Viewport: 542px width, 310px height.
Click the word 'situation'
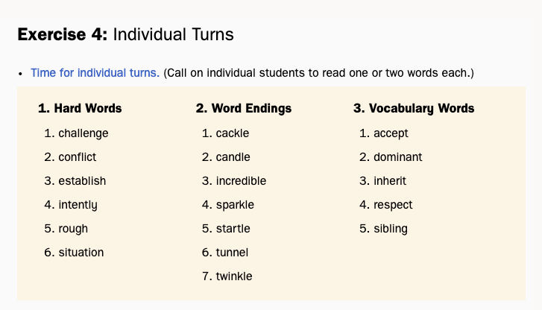tap(81, 253)
